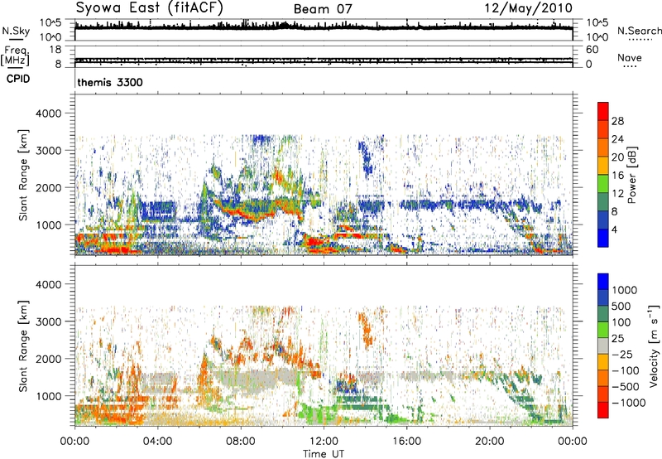Click the '1000' label of velocity panel axis
The width and height of the screenshot is (662, 459).
(x=48, y=396)
